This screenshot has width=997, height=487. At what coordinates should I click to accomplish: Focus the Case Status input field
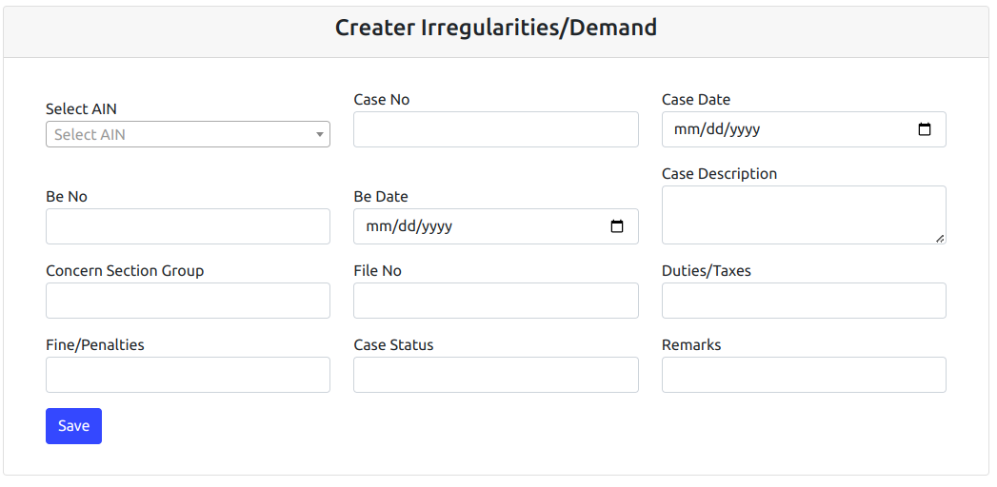496,375
